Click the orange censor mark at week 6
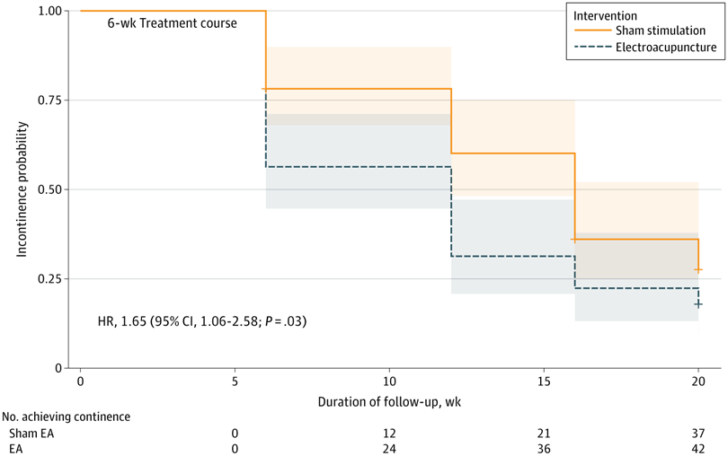This screenshot has height=456, width=728. click(265, 89)
